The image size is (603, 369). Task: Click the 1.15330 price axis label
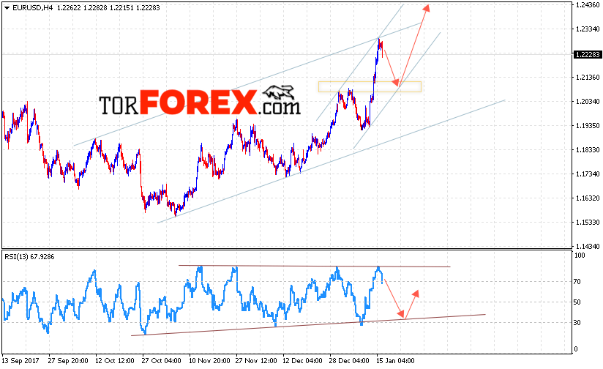coord(587,223)
